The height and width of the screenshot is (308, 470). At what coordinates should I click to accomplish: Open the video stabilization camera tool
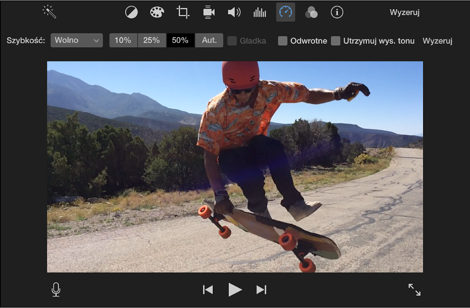click(209, 12)
